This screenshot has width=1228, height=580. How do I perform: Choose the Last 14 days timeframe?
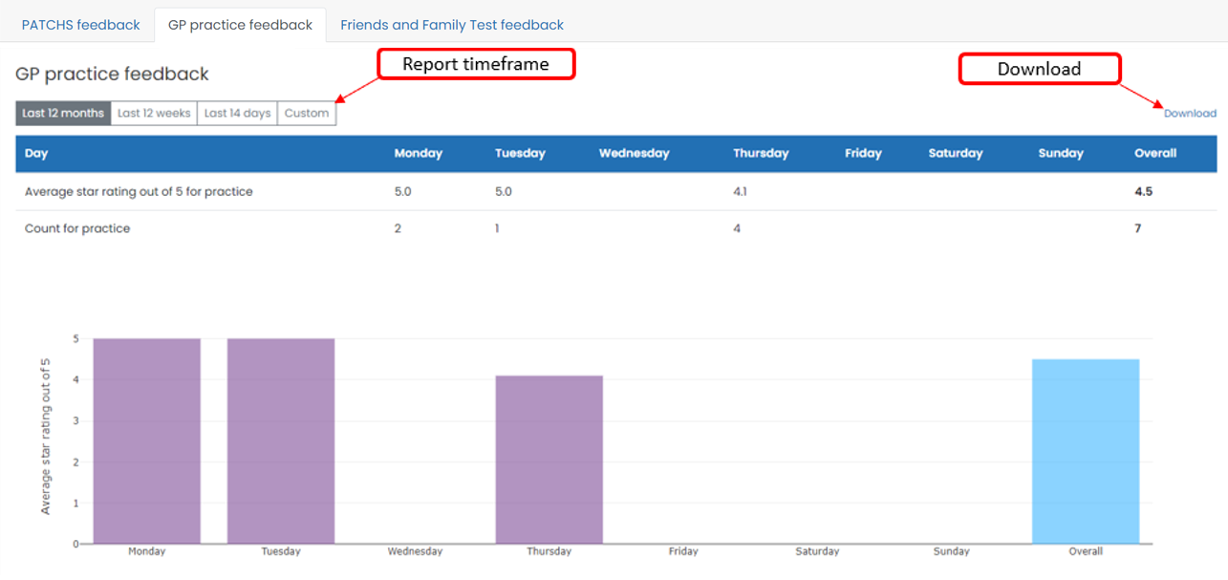point(237,113)
